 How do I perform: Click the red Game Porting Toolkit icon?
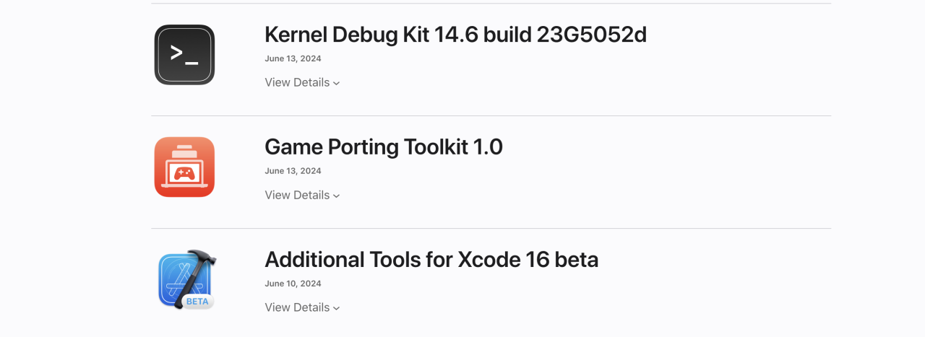point(184,167)
